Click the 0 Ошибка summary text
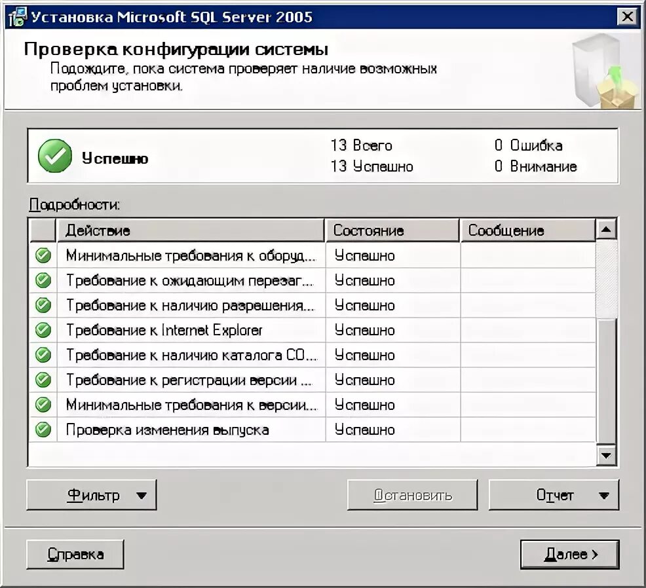Screen dimensions: 646x588 click(528, 145)
